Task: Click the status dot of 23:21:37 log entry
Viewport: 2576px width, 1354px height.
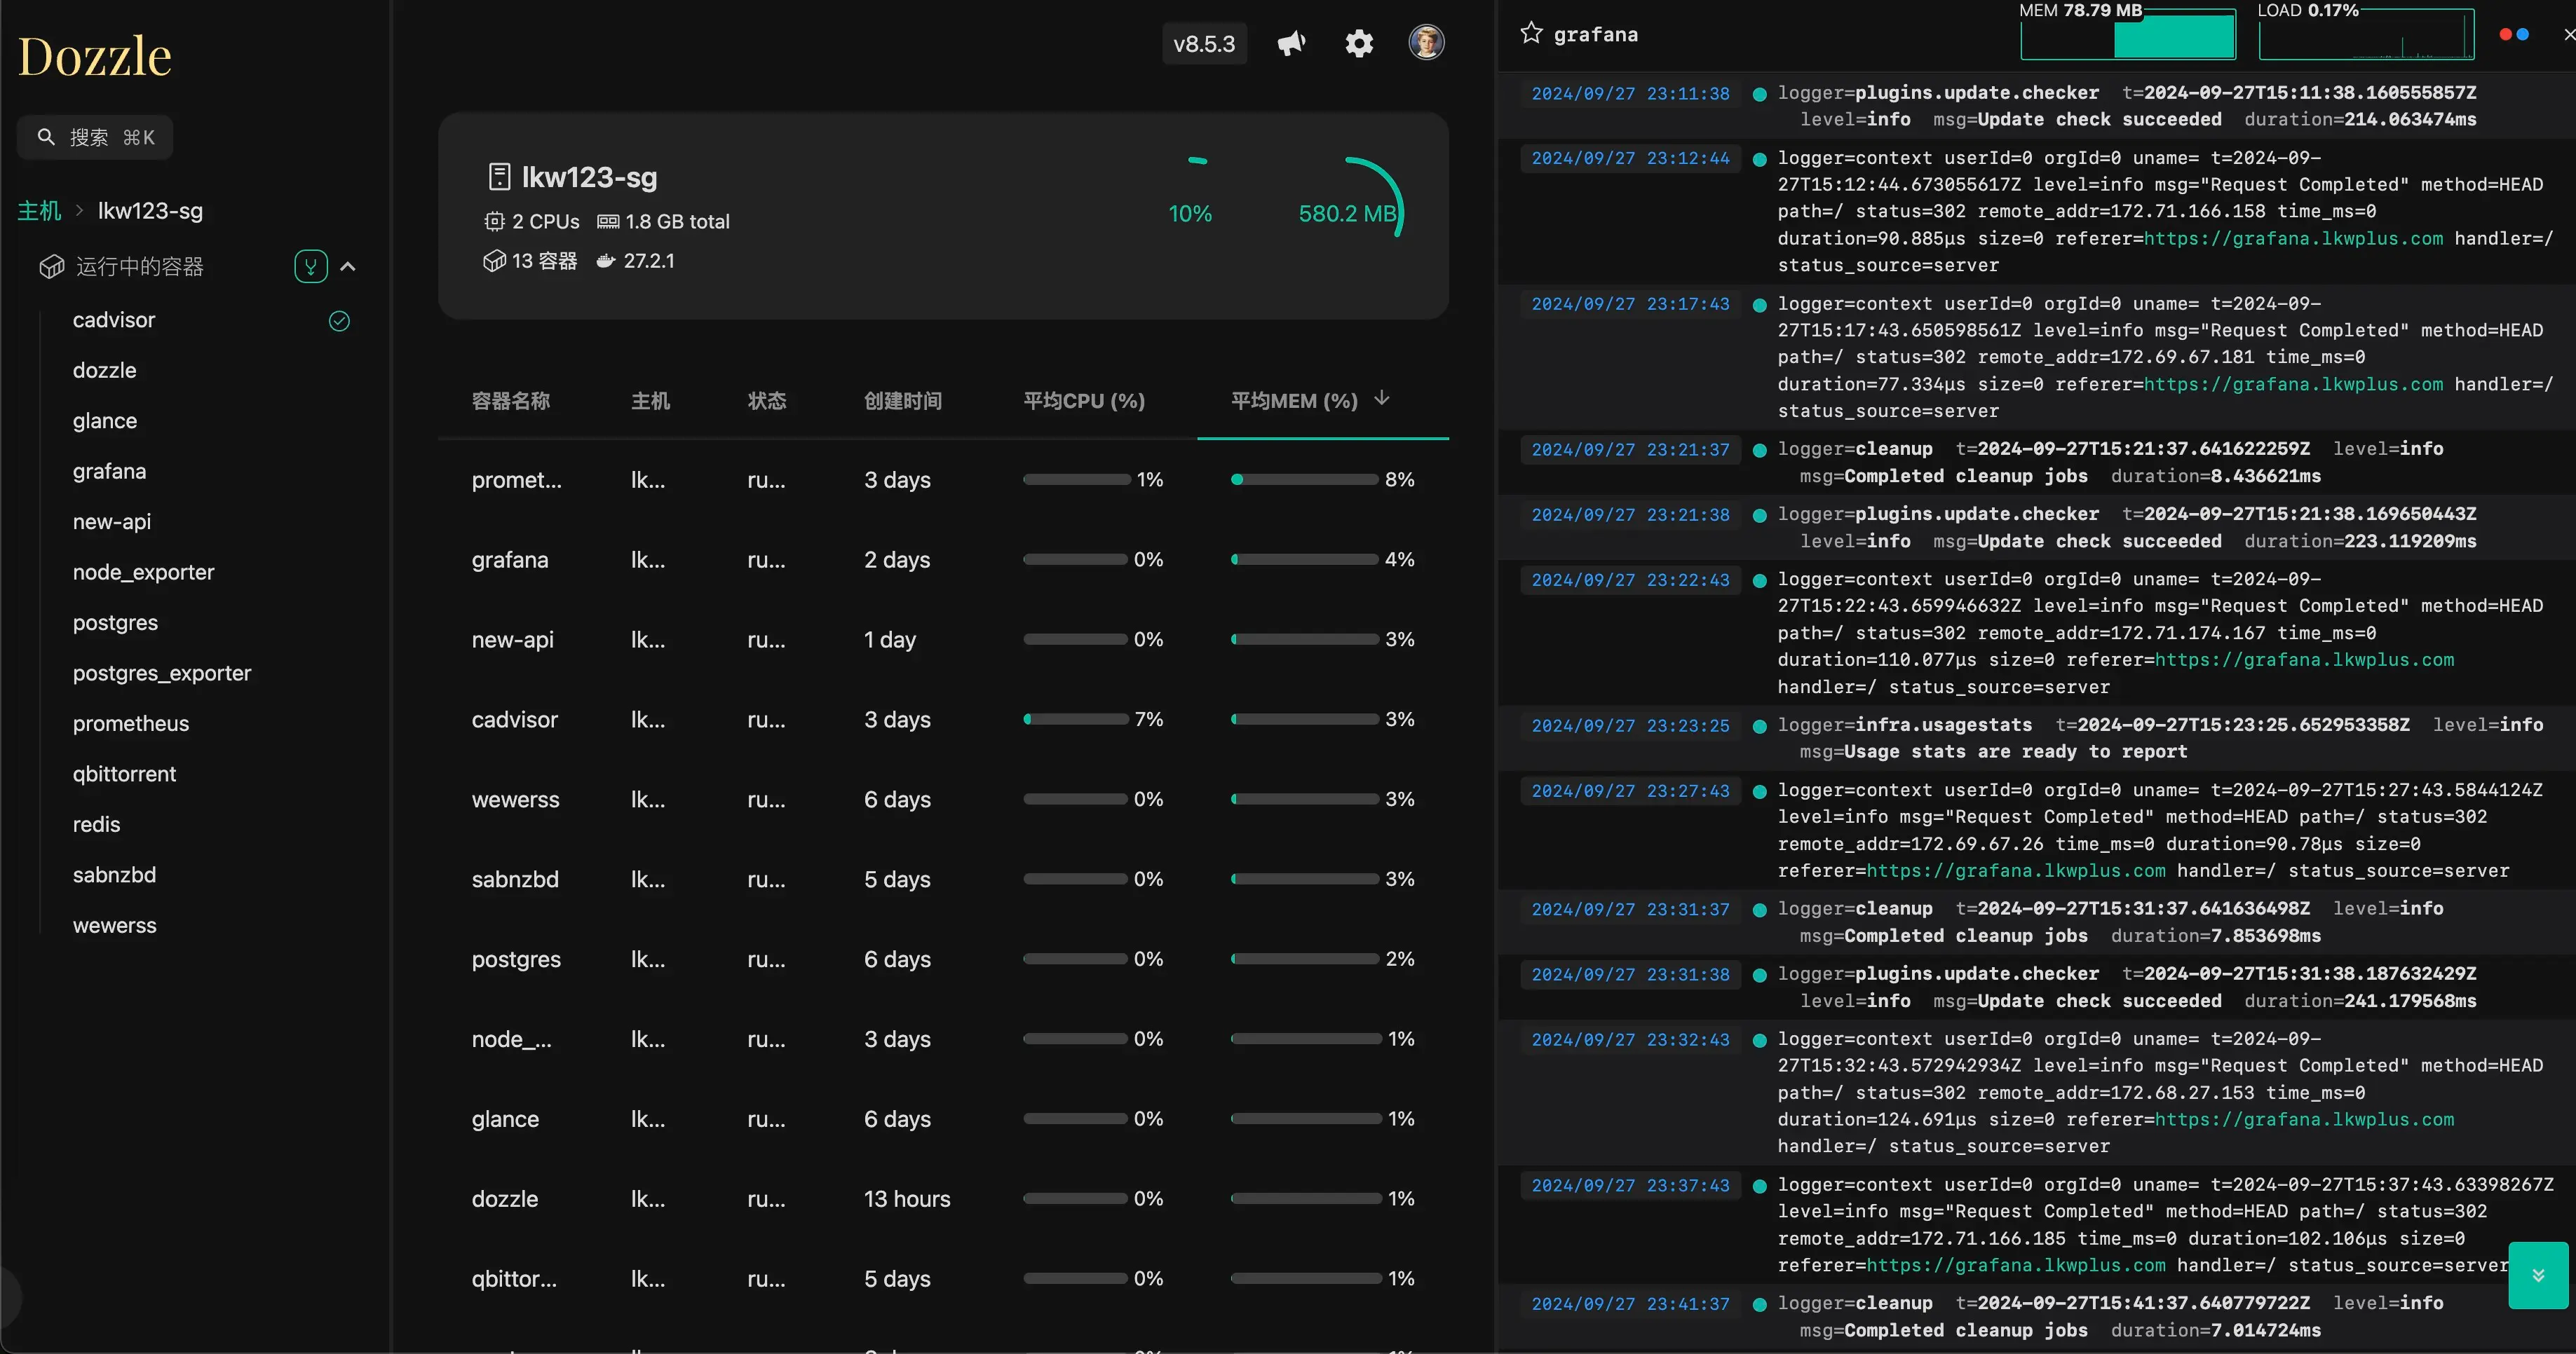Action: pos(1759,451)
